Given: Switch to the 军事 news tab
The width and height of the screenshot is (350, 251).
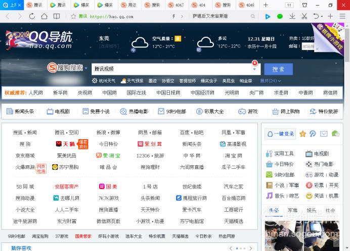Looking at the screenshot, I should click(292, 210).
